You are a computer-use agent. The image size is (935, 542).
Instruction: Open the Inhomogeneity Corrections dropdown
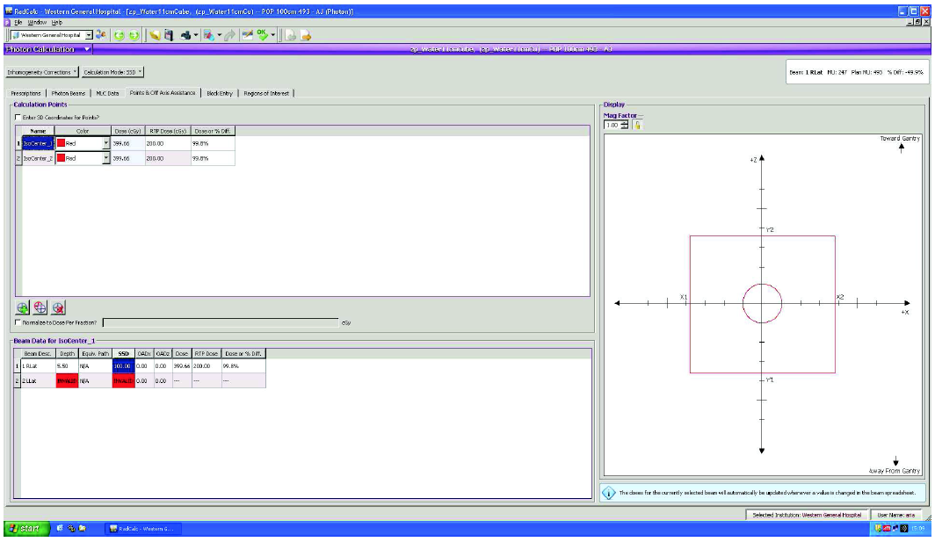tap(41, 72)
